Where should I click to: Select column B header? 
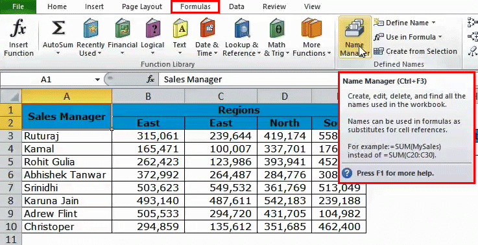click(x=148, y=97)
